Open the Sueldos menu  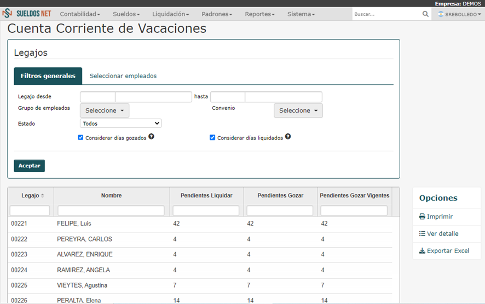click(x=126, y=14)
